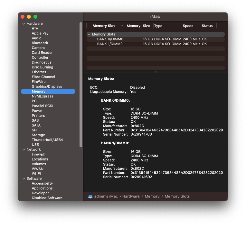Open Wi-Fi under Network section
246x225 pixels.
tap(36, 174)
